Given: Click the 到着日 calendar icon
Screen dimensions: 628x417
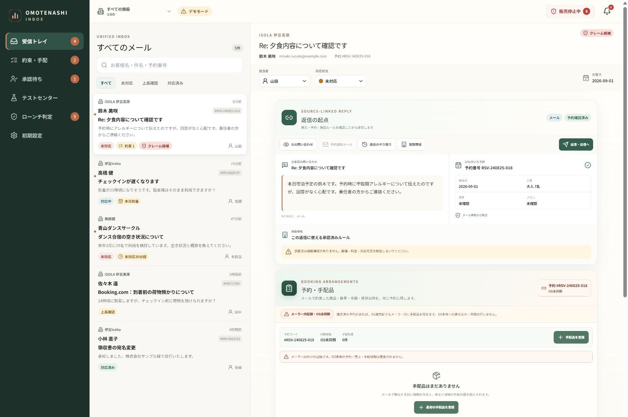Looking at the screenshot, I should coord(586,78).
